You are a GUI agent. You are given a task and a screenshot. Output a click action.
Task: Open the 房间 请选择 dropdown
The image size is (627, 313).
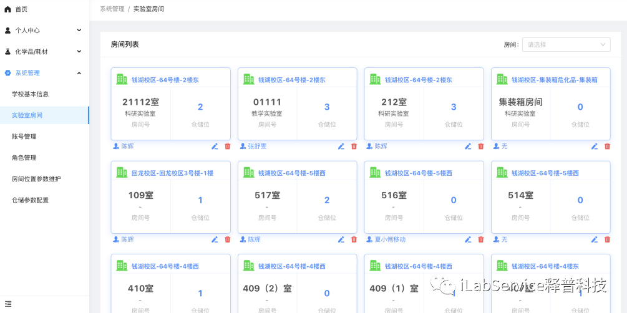(566, 44)
